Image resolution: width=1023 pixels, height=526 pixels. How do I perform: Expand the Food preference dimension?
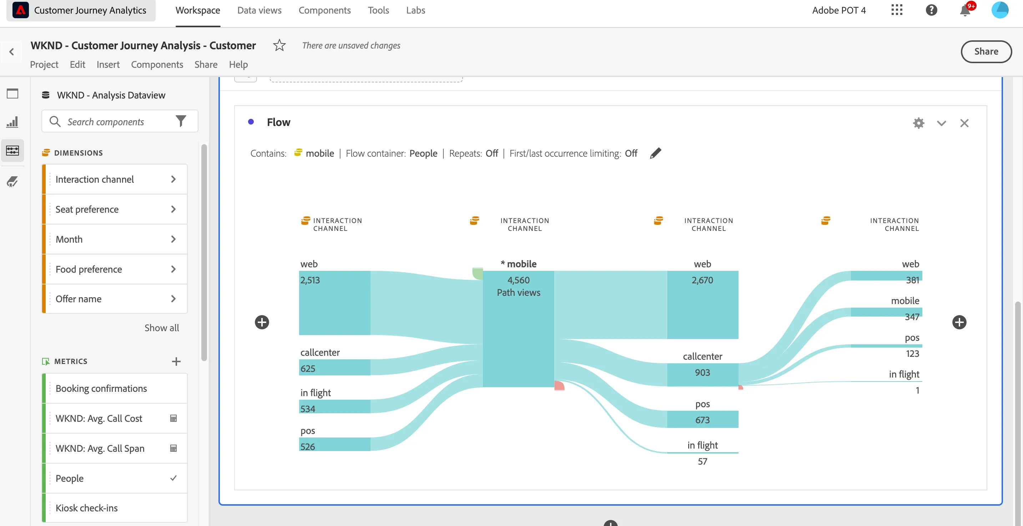pyautogui.click(x=173, y=269)
